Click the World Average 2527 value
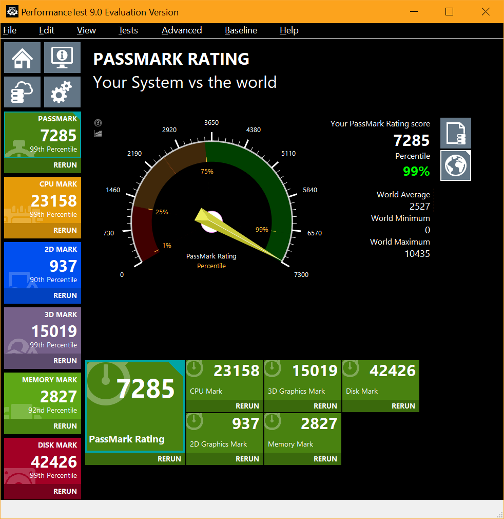The image size is (504, 519). 419,207
